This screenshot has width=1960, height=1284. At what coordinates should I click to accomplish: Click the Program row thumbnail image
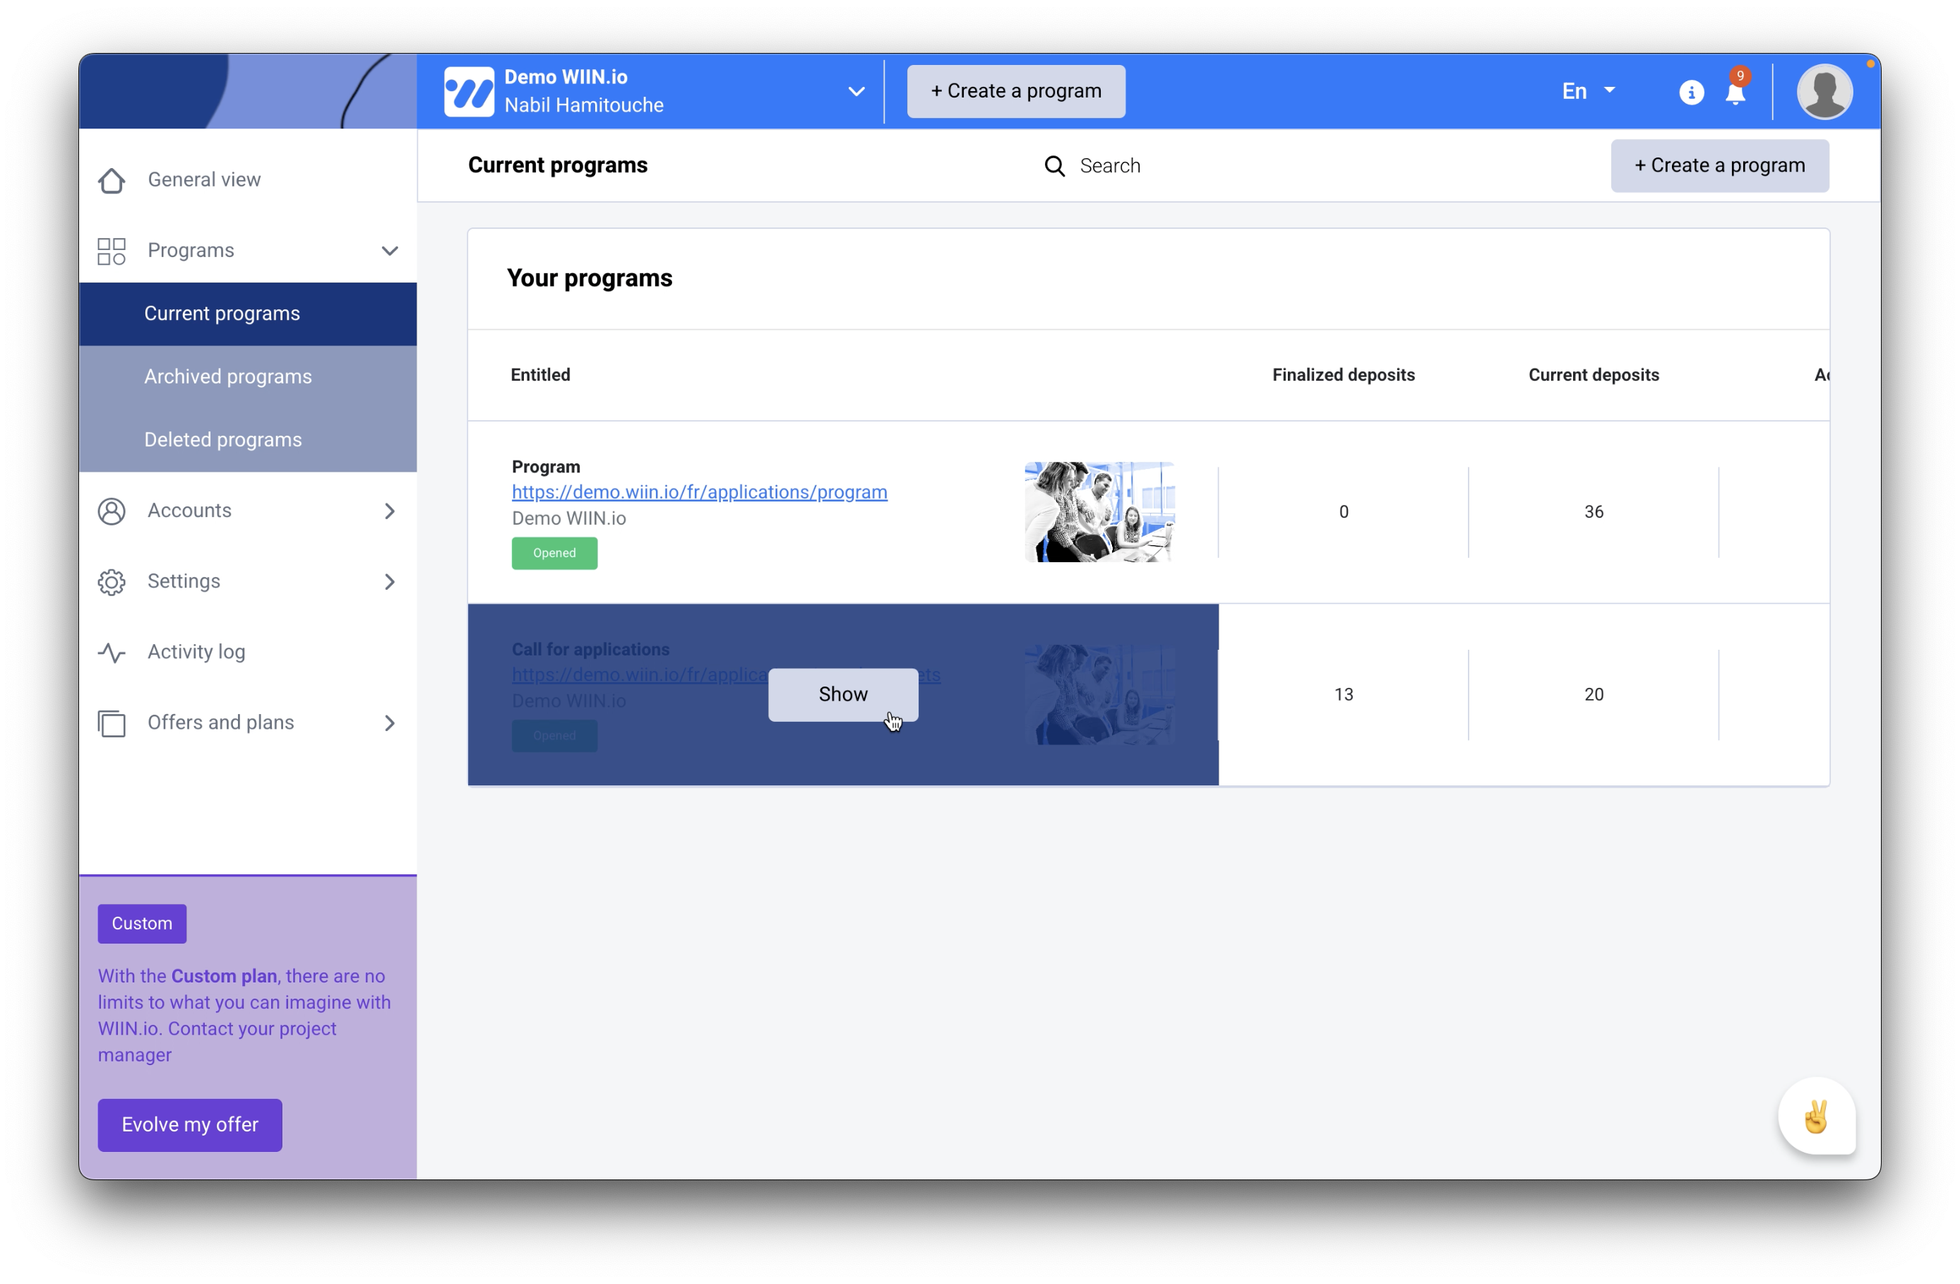tap(1099, 512)
